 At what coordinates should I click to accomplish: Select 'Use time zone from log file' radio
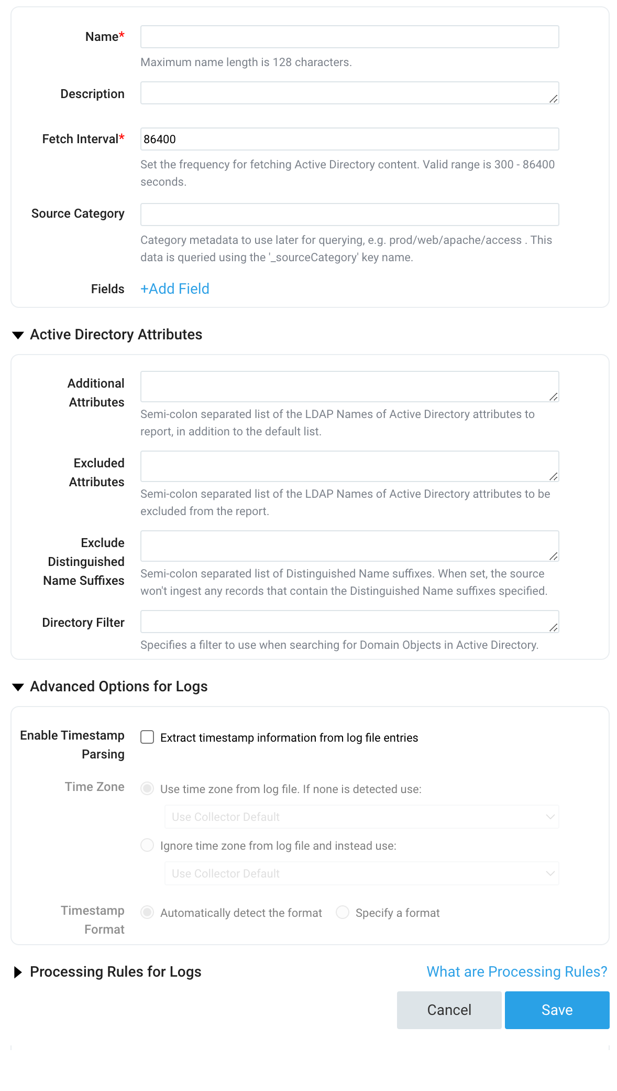tap(148, 789)
